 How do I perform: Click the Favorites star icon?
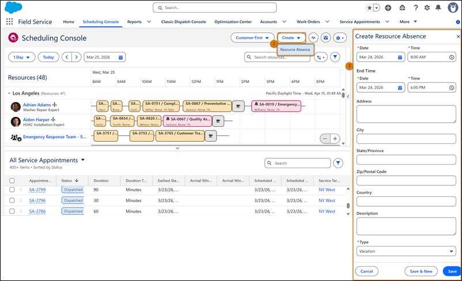[x=369, y=8]
